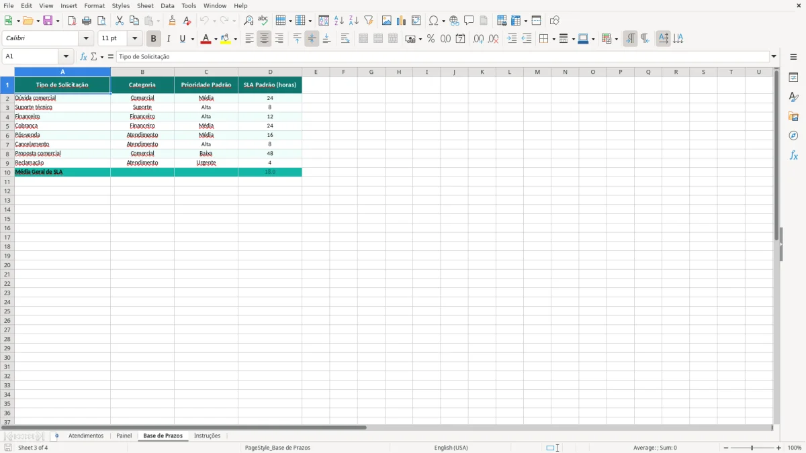Select column D header
The width and height of the screenshot is (806, 453).
[x=270, y=72]
